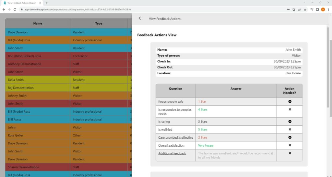Open the Care provided is effective link
The image size is (332, 177).
pos(175,137)
